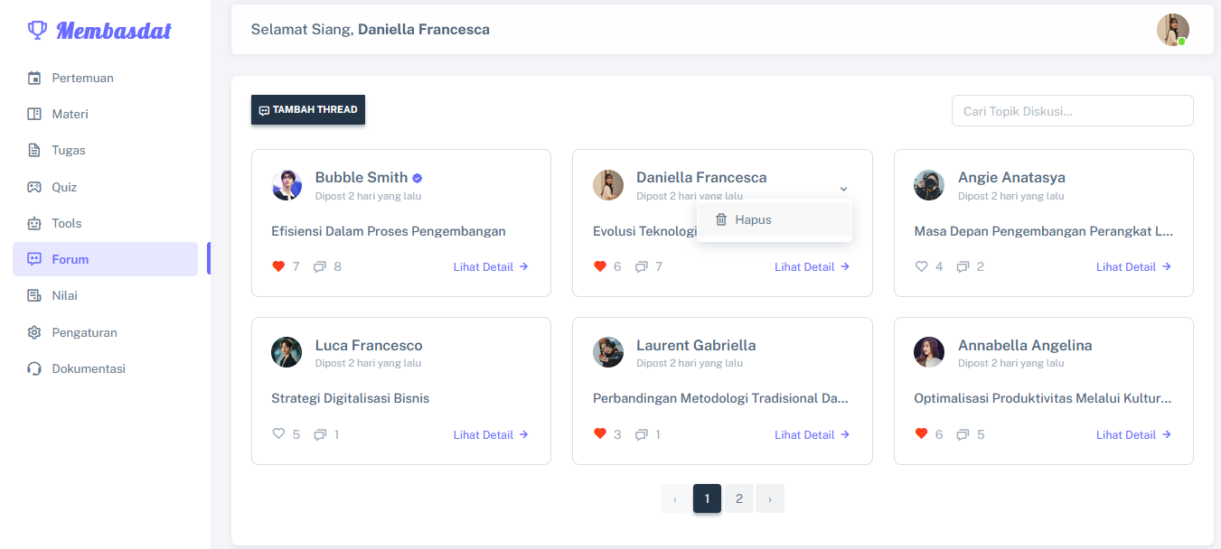Like Angie Anatasya's thread with the heart
1221x549 pixels.
coord(921,266)
